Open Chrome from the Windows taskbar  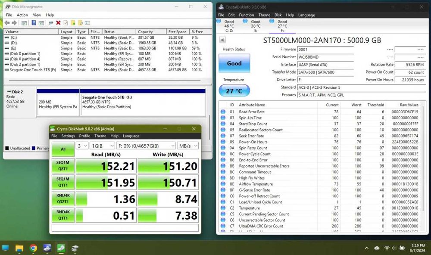click(33, 248)
